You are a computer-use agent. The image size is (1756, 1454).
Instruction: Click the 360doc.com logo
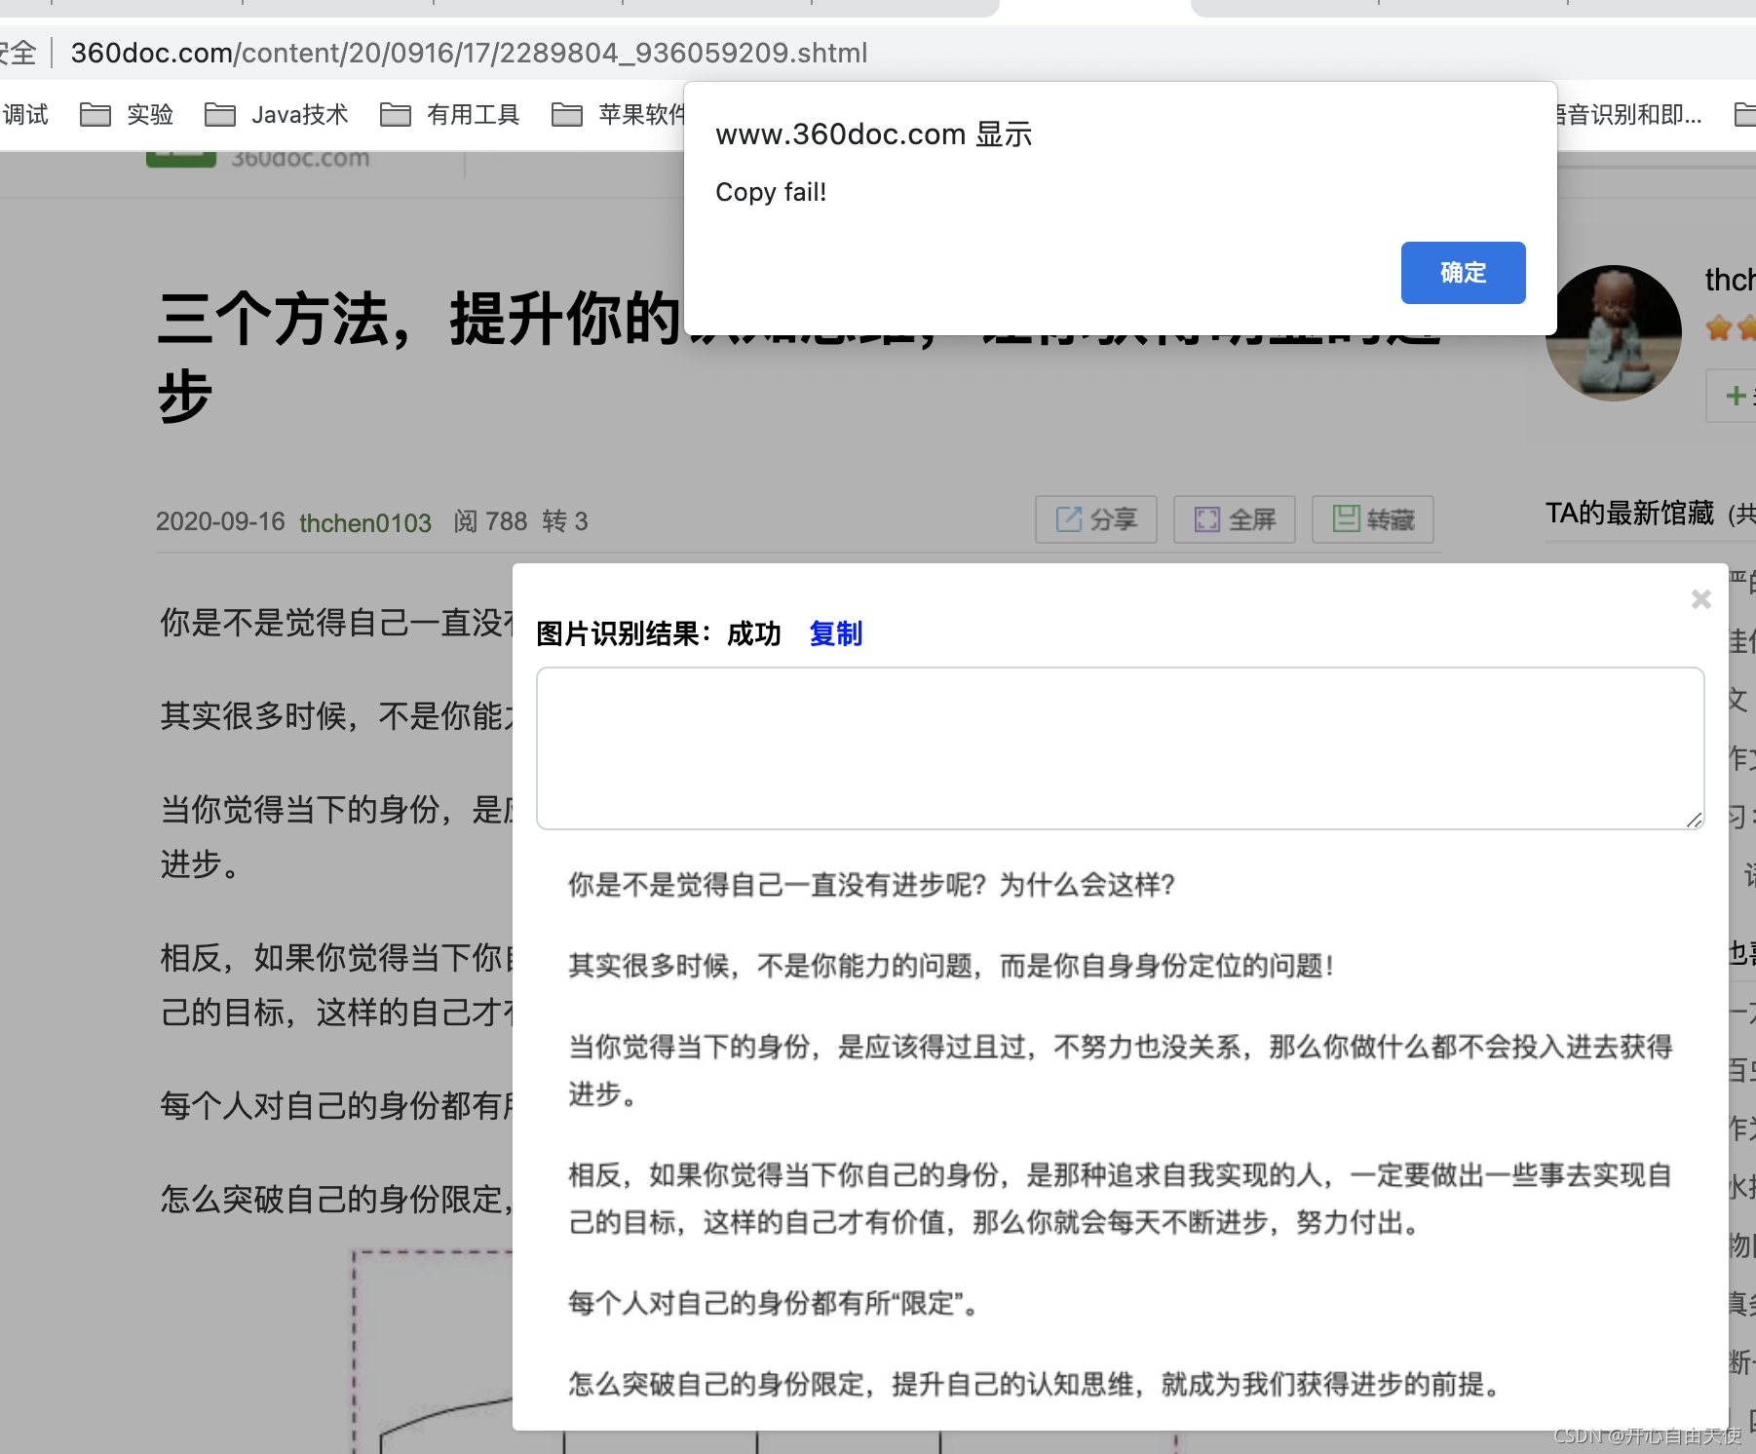[x=259, y=158]
